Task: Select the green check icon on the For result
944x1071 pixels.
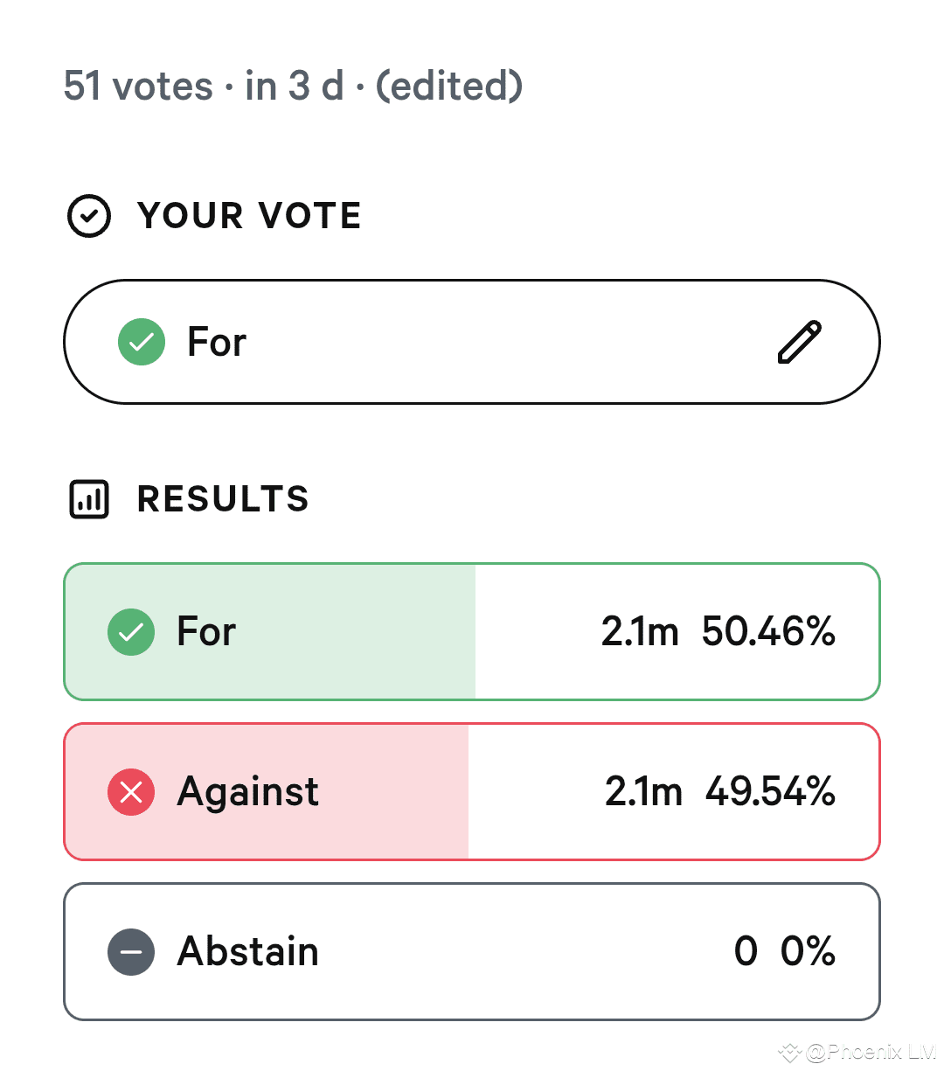Action: pyautogui.click(x=130, y=631)
